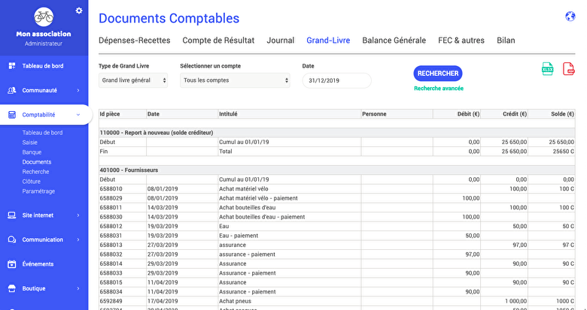Image resolution: width=587 pixels, height=310 pixels.
Task: Collapse the Comptabilité menu chevron
Action: pyautogui.click(x=78, y=115)
